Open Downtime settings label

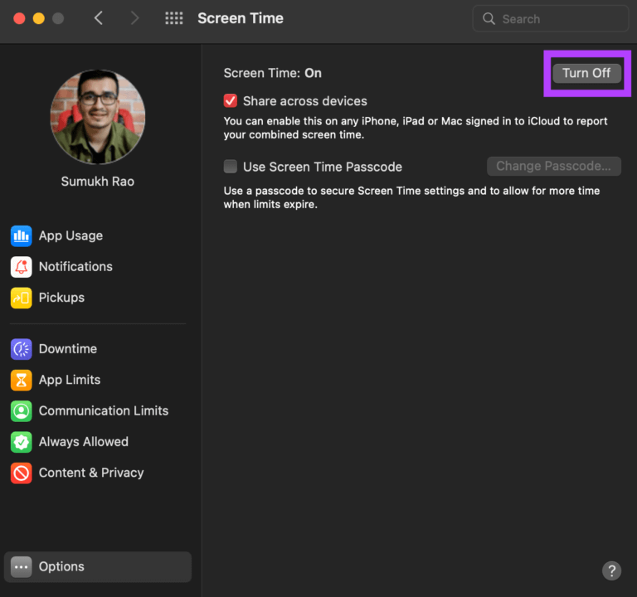68,349
